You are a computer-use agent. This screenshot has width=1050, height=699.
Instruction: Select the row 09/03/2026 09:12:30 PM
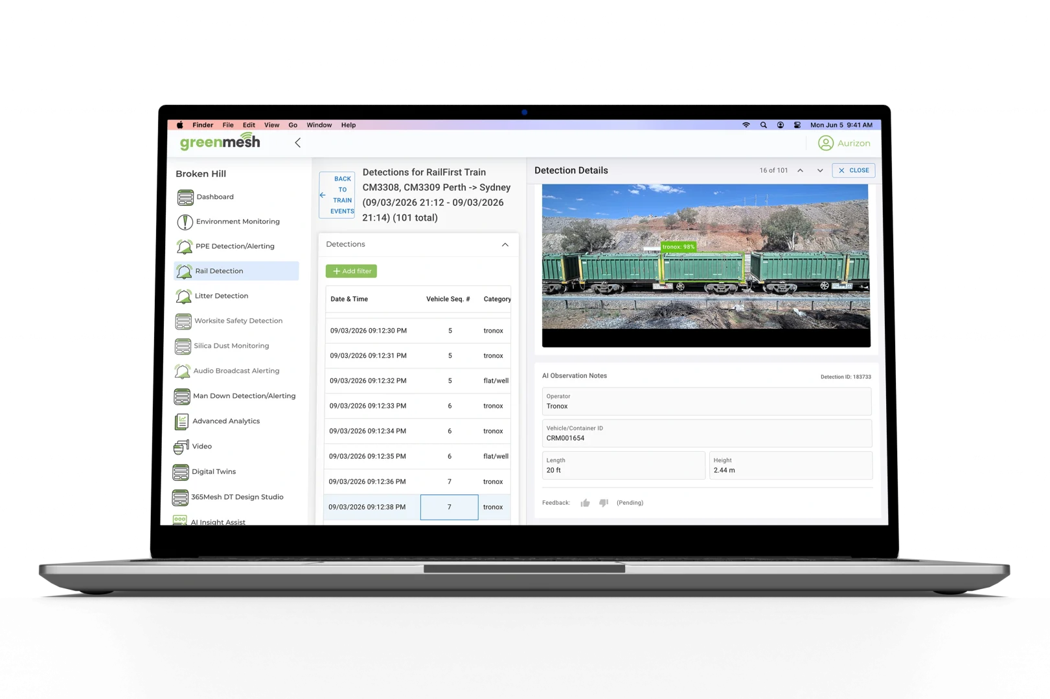coord(418,331)
